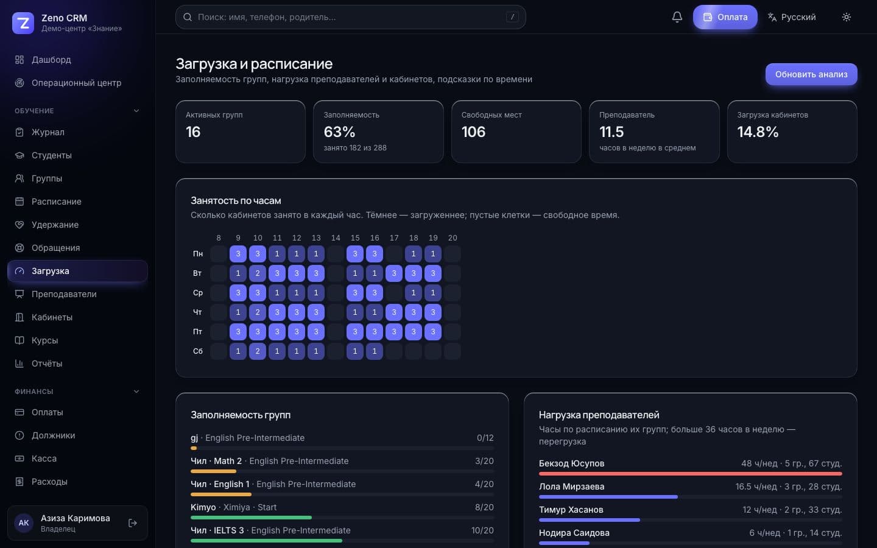This screenshot has height=548, width=877.
Task: Click the Обновить анализ button
Action: (x=811, y=74)
